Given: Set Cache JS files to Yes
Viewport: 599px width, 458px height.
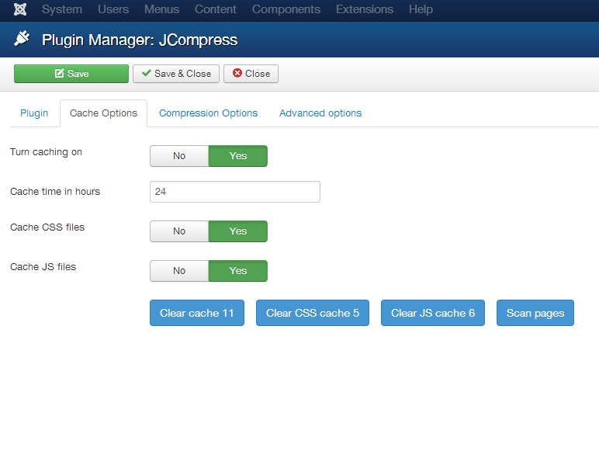Looking at the screenshot, I should [x=238, y=271].
